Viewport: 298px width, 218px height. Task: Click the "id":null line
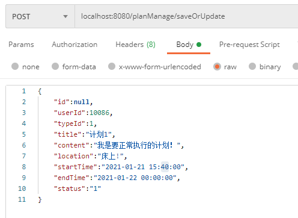pyautogui.click(x=73, y=102)
